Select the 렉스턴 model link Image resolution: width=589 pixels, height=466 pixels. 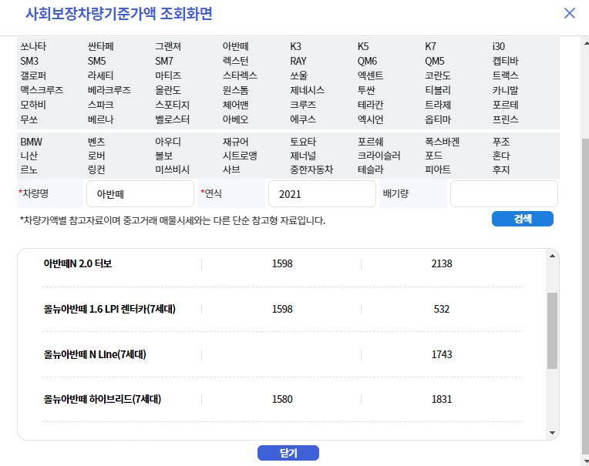[236, 61]
